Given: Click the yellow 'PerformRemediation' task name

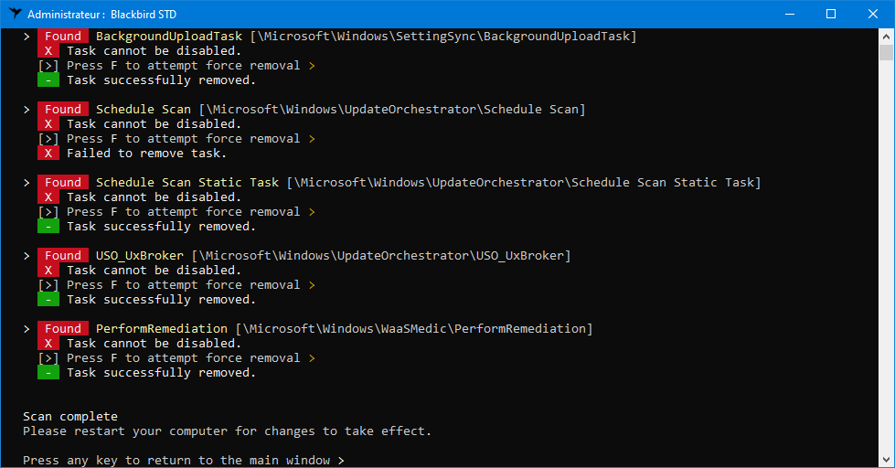Looking at the screenshot, I should pyautogui.click(x=162, y=328).
